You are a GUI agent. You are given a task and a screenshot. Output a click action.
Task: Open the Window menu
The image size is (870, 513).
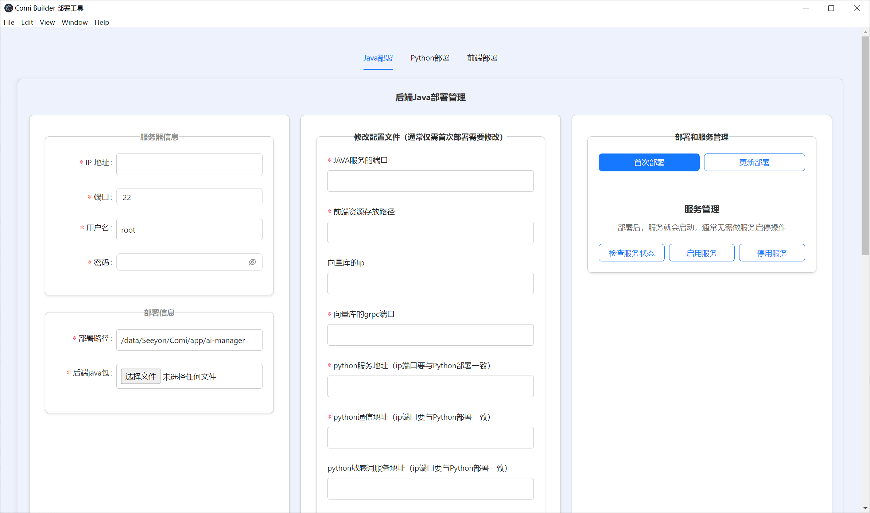[x=74, y=22]
